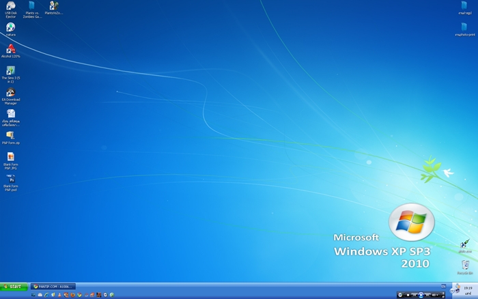This screenshot has height=299, width=478.
Task: Open volume dropdown on the media player toolbar
Action: coord(437,295)
